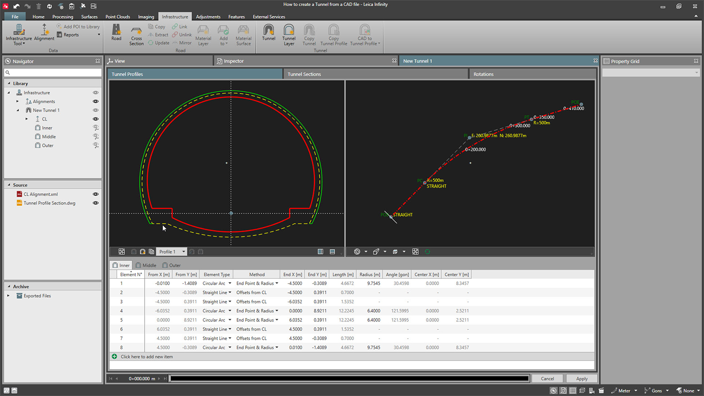
Task: Click the Material Surface tool
Action: (243, 34)
